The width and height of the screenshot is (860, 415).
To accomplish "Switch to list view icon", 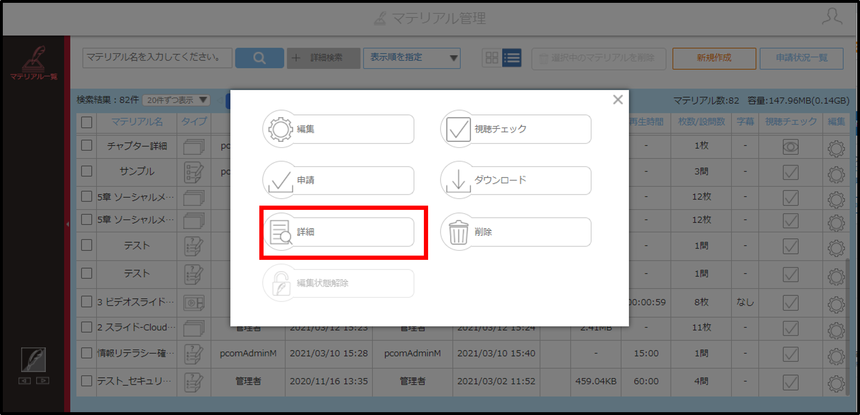I will [512, 58].
